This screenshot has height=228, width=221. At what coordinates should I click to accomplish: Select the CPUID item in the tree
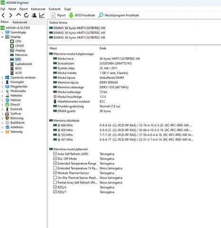pyautogui.click(x=19, y=46)
